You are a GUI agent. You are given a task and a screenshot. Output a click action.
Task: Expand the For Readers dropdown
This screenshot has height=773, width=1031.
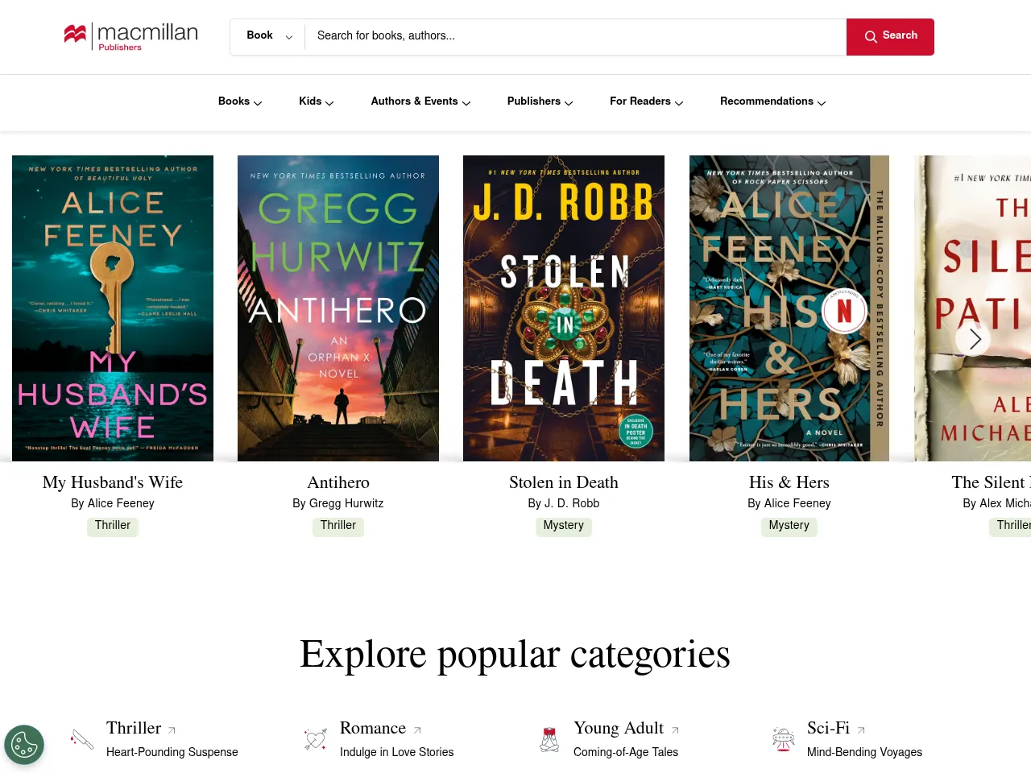click(646, 102)
